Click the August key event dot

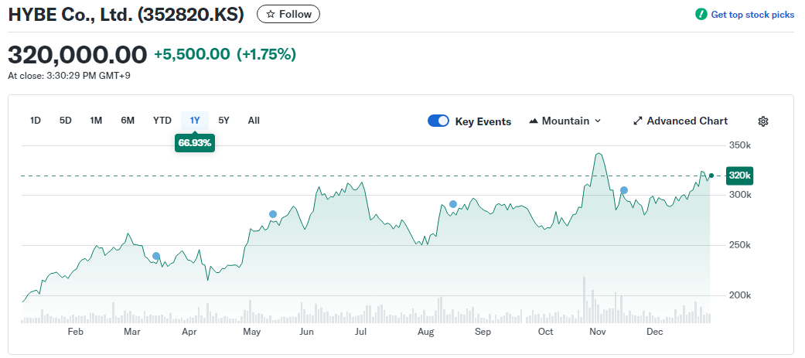click(453, 204)
